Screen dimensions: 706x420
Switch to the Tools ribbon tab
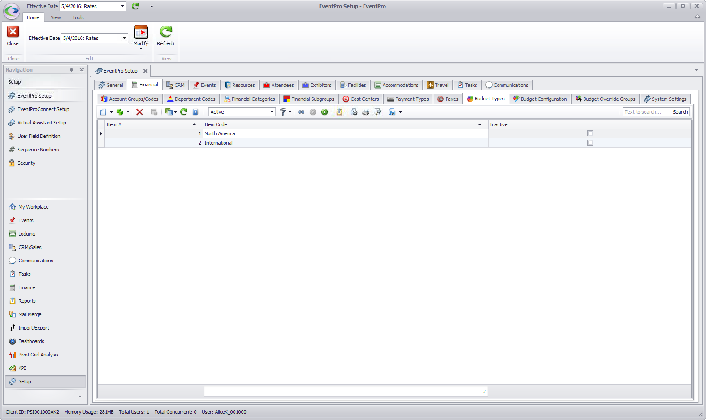tap(78, 17)
